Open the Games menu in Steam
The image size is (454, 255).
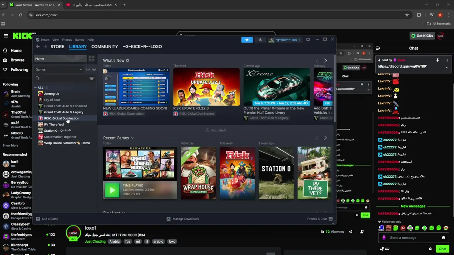pyautogui.click(x=79, y=40)
